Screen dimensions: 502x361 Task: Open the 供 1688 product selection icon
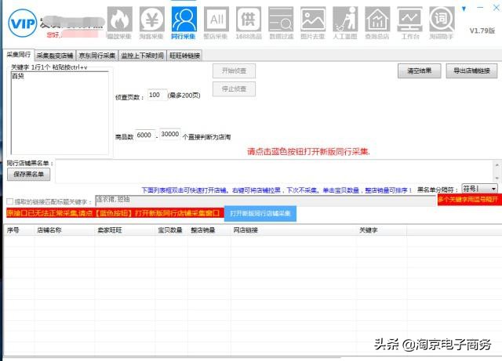click(x=249, y=23)
